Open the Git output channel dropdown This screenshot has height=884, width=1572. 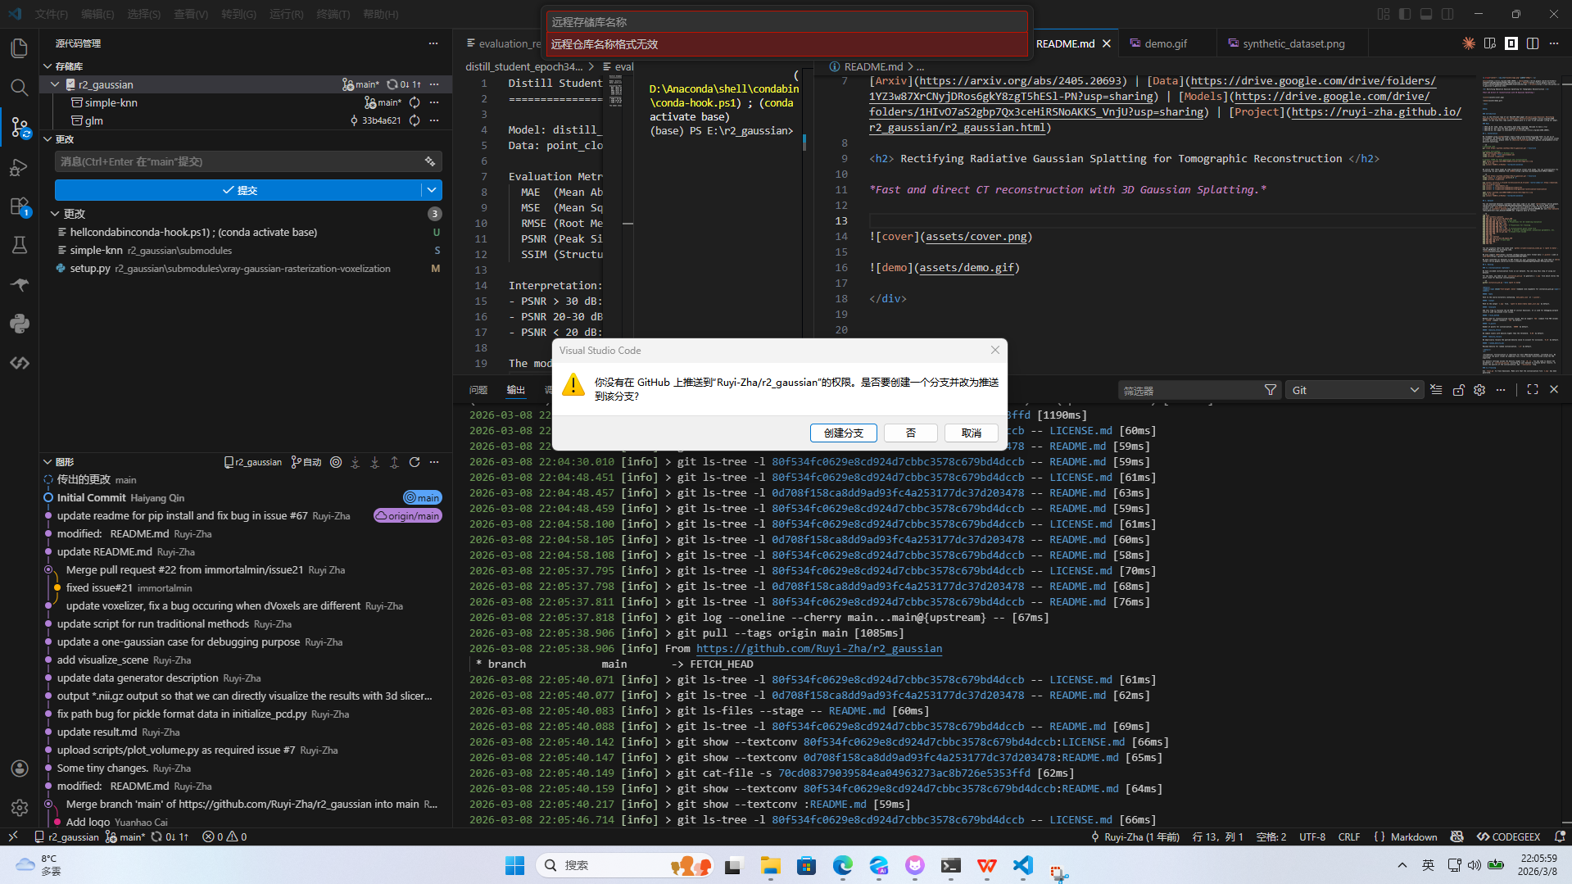click(1354, 390)
